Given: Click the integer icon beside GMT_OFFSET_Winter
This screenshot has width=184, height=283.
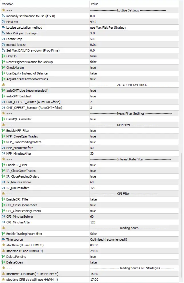Looking at the screenshot, I should (x=3, y=102).
